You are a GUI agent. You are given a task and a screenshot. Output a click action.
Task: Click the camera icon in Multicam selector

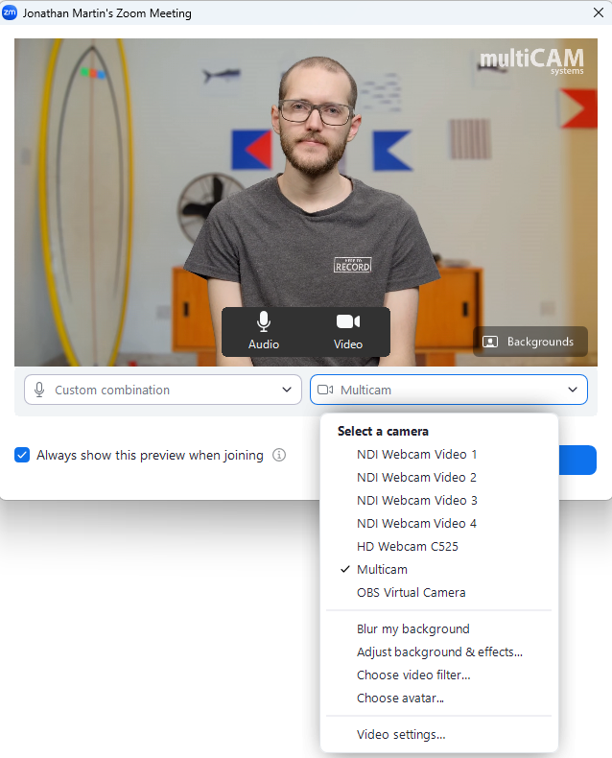(325, 390)
